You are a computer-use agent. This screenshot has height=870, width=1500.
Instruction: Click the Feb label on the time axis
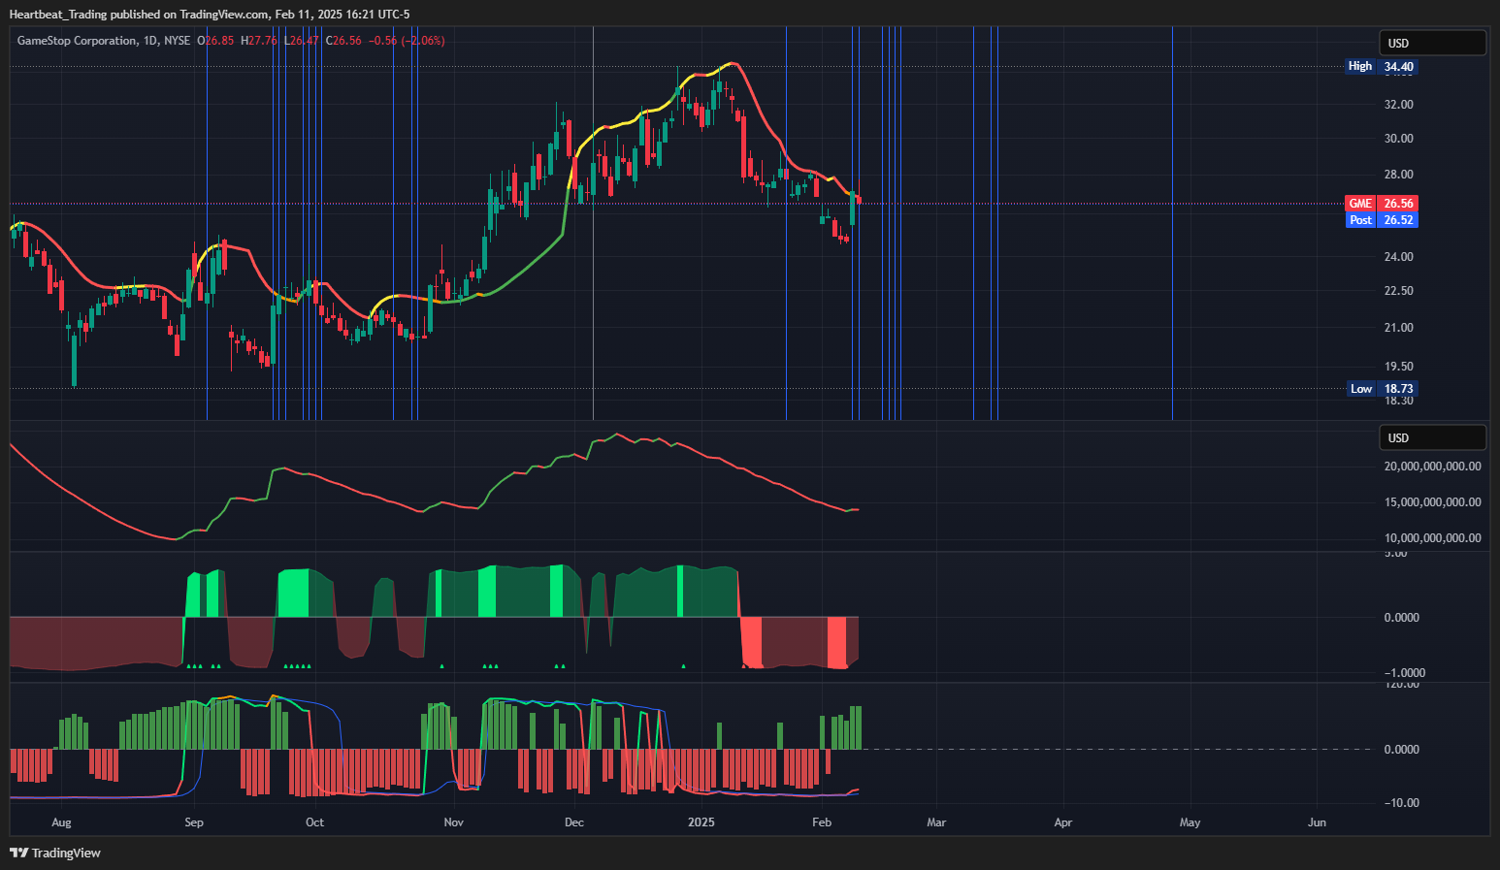(822, 822)
